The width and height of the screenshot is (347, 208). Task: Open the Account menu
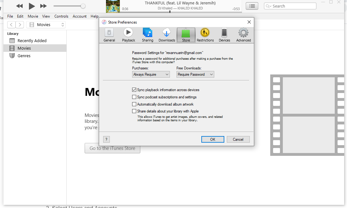80,16
